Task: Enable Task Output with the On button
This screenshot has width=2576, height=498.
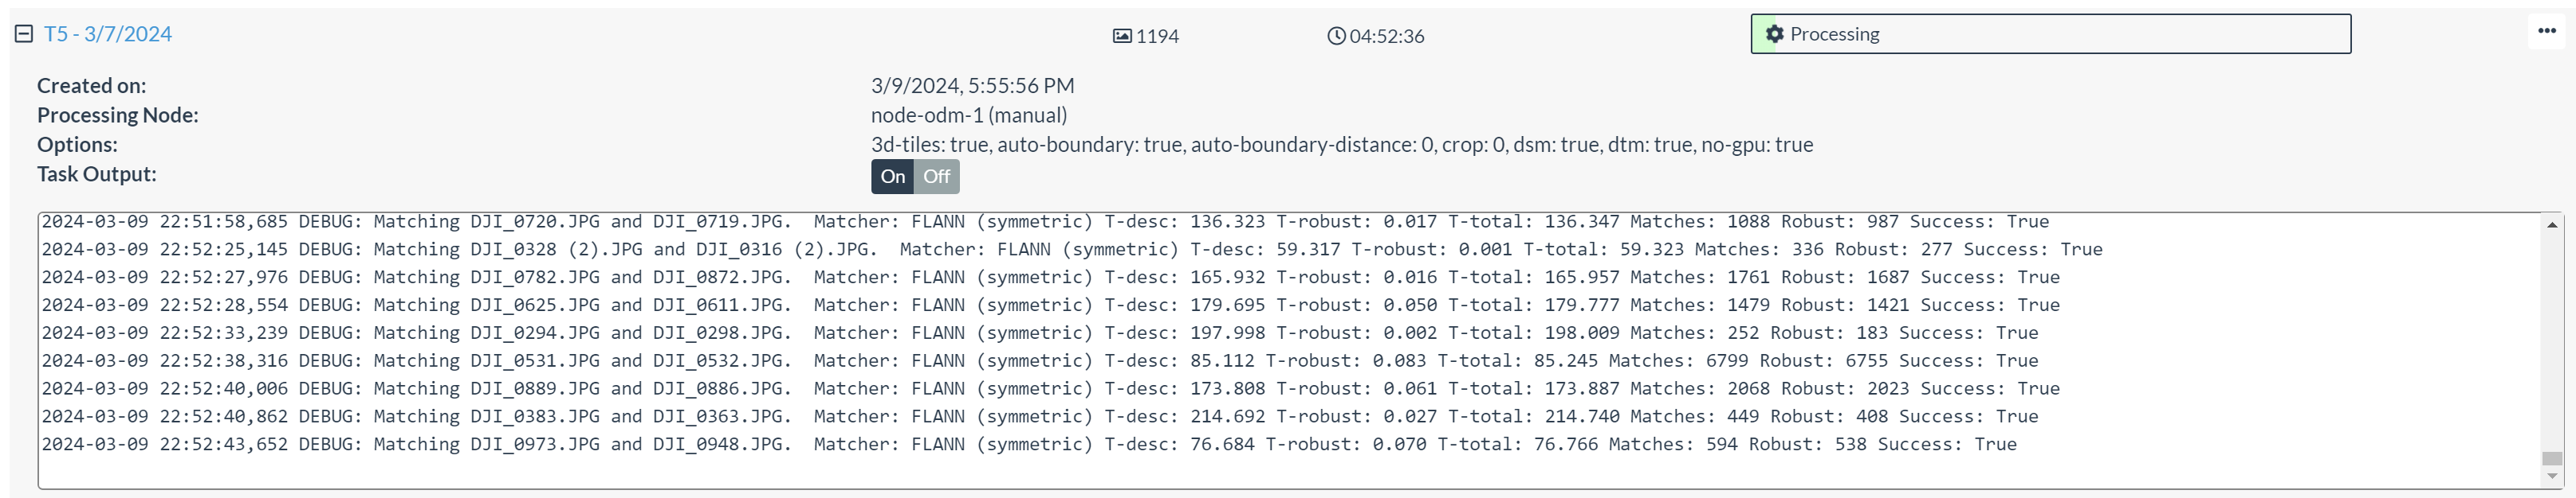Action: pos(893,177)
